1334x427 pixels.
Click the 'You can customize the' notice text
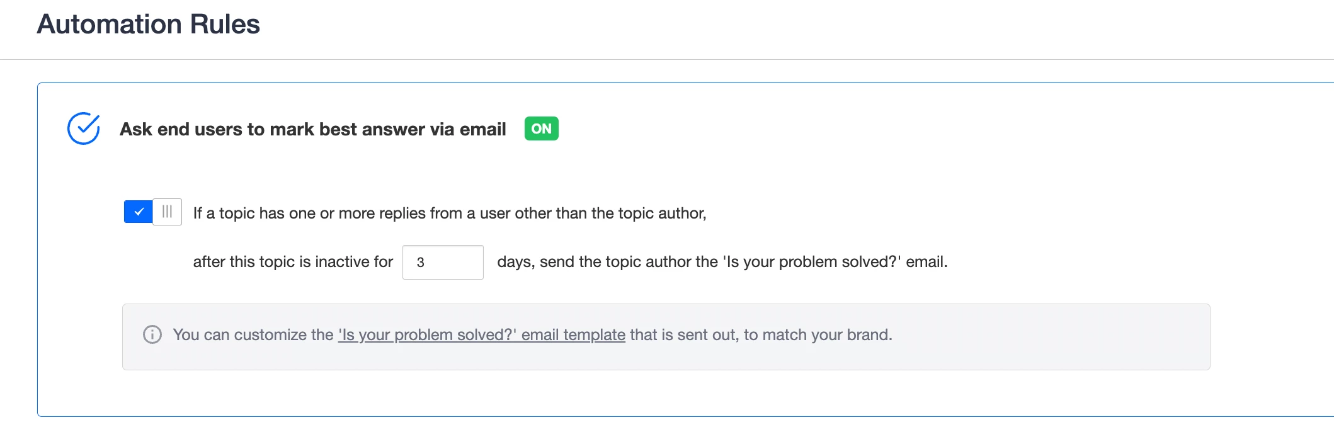[x=253, y=334]
